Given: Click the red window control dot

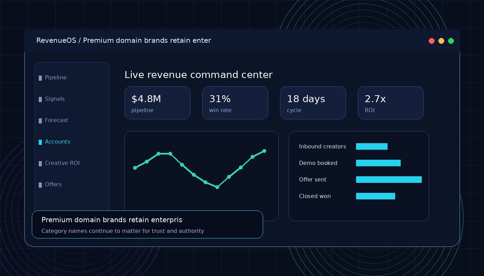Looking at the screenshot, I should (431, 41).
